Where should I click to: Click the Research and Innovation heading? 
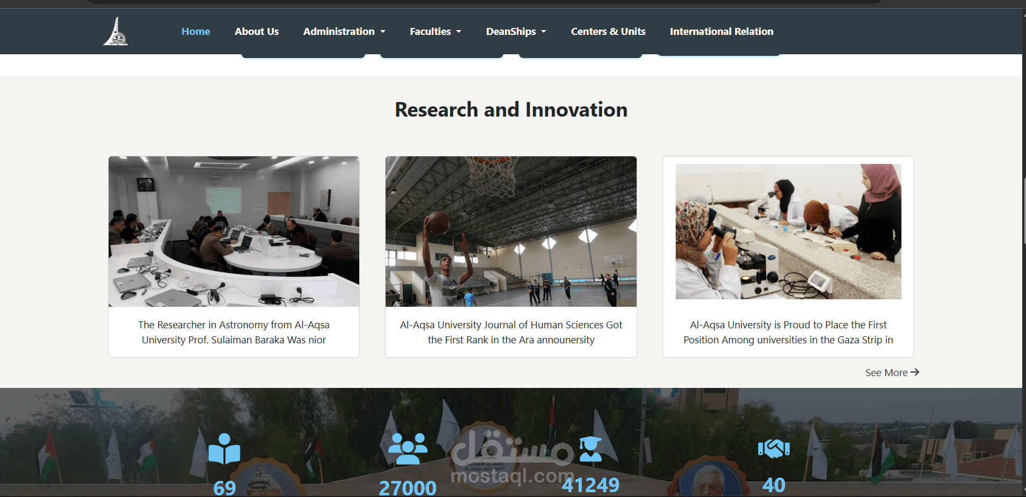511,110
